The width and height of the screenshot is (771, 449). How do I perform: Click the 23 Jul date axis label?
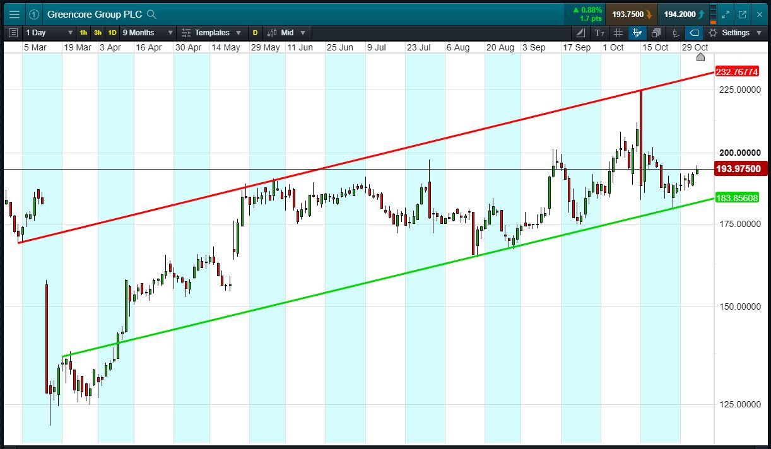418,47
